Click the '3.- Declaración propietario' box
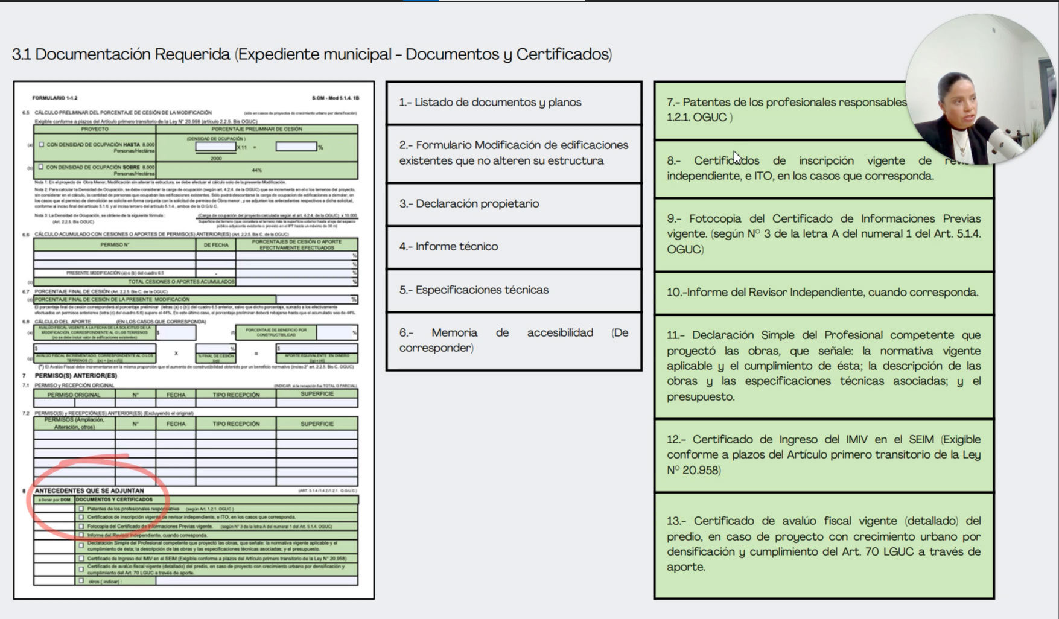This screenshot has width=1059, height=619. click(x=514, y=204)
